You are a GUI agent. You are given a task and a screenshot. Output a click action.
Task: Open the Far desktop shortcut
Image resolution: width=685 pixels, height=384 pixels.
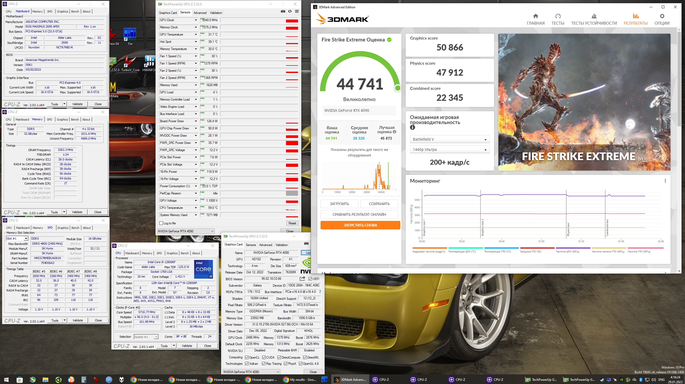coord(130,37)
